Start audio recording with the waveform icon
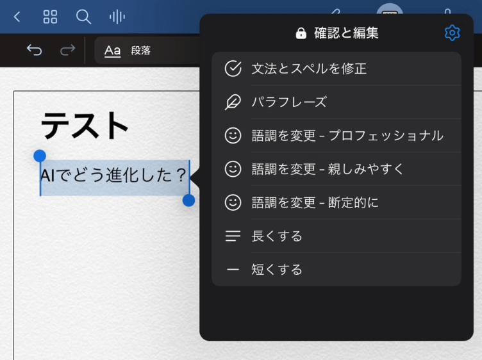 click(x=117, y=17)
